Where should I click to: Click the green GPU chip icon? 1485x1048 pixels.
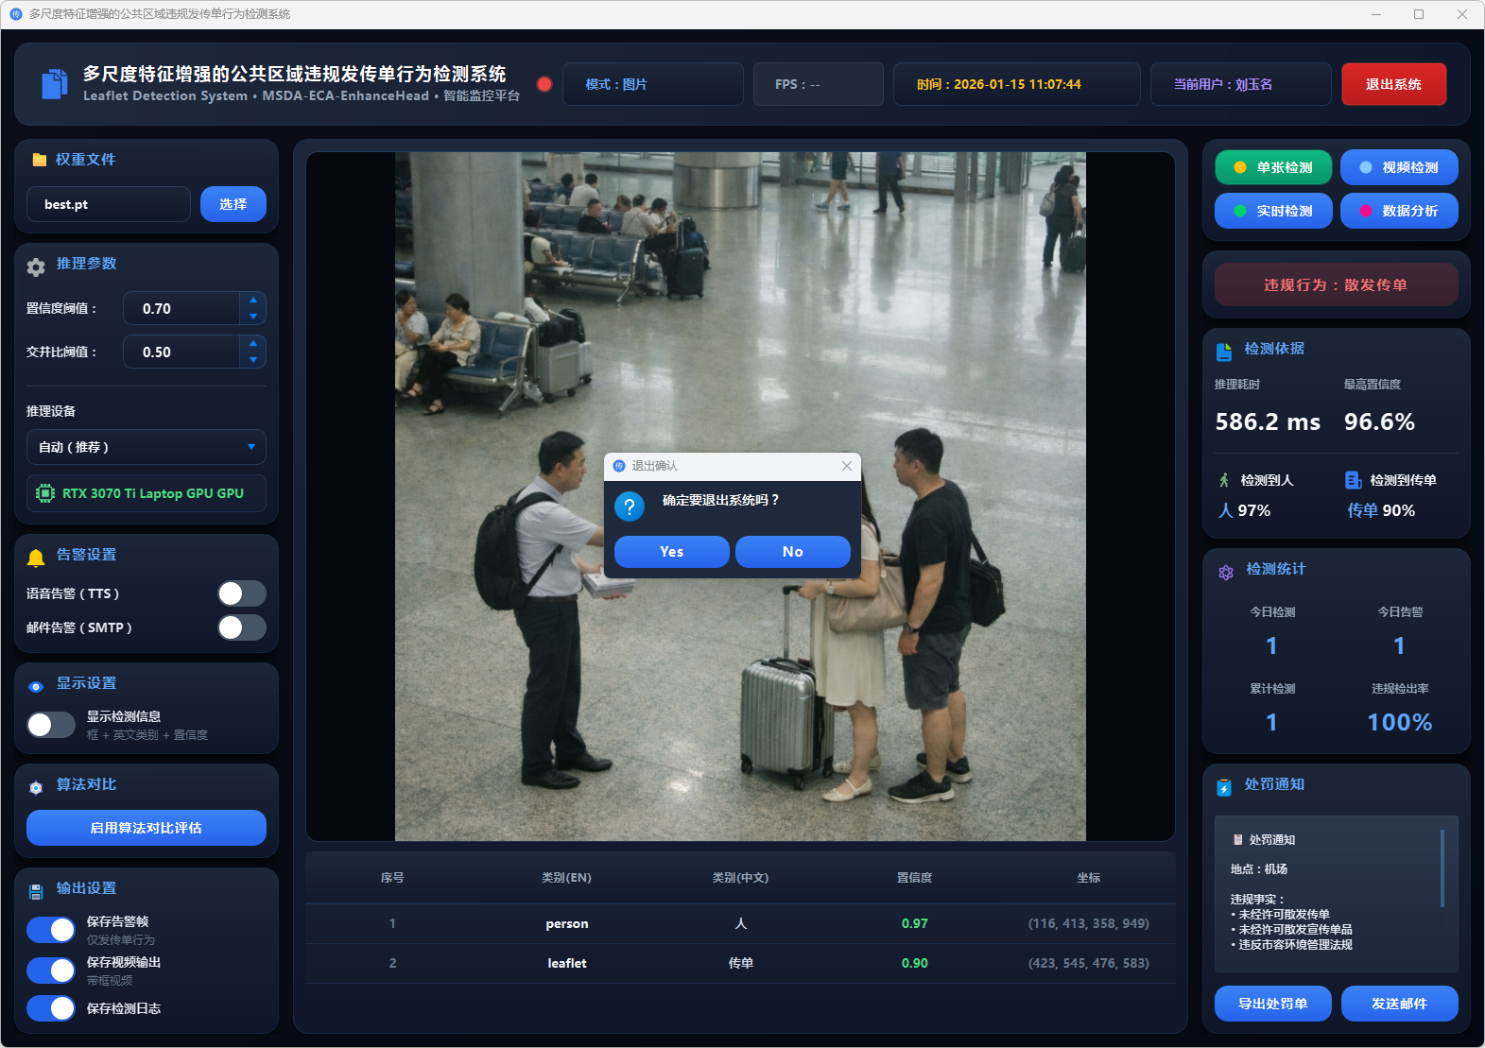tap(44, 493)
